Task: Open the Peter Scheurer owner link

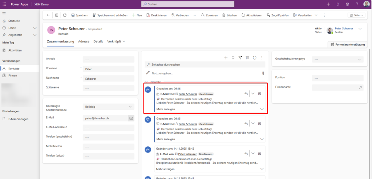Action: click(x=343, y=28)
